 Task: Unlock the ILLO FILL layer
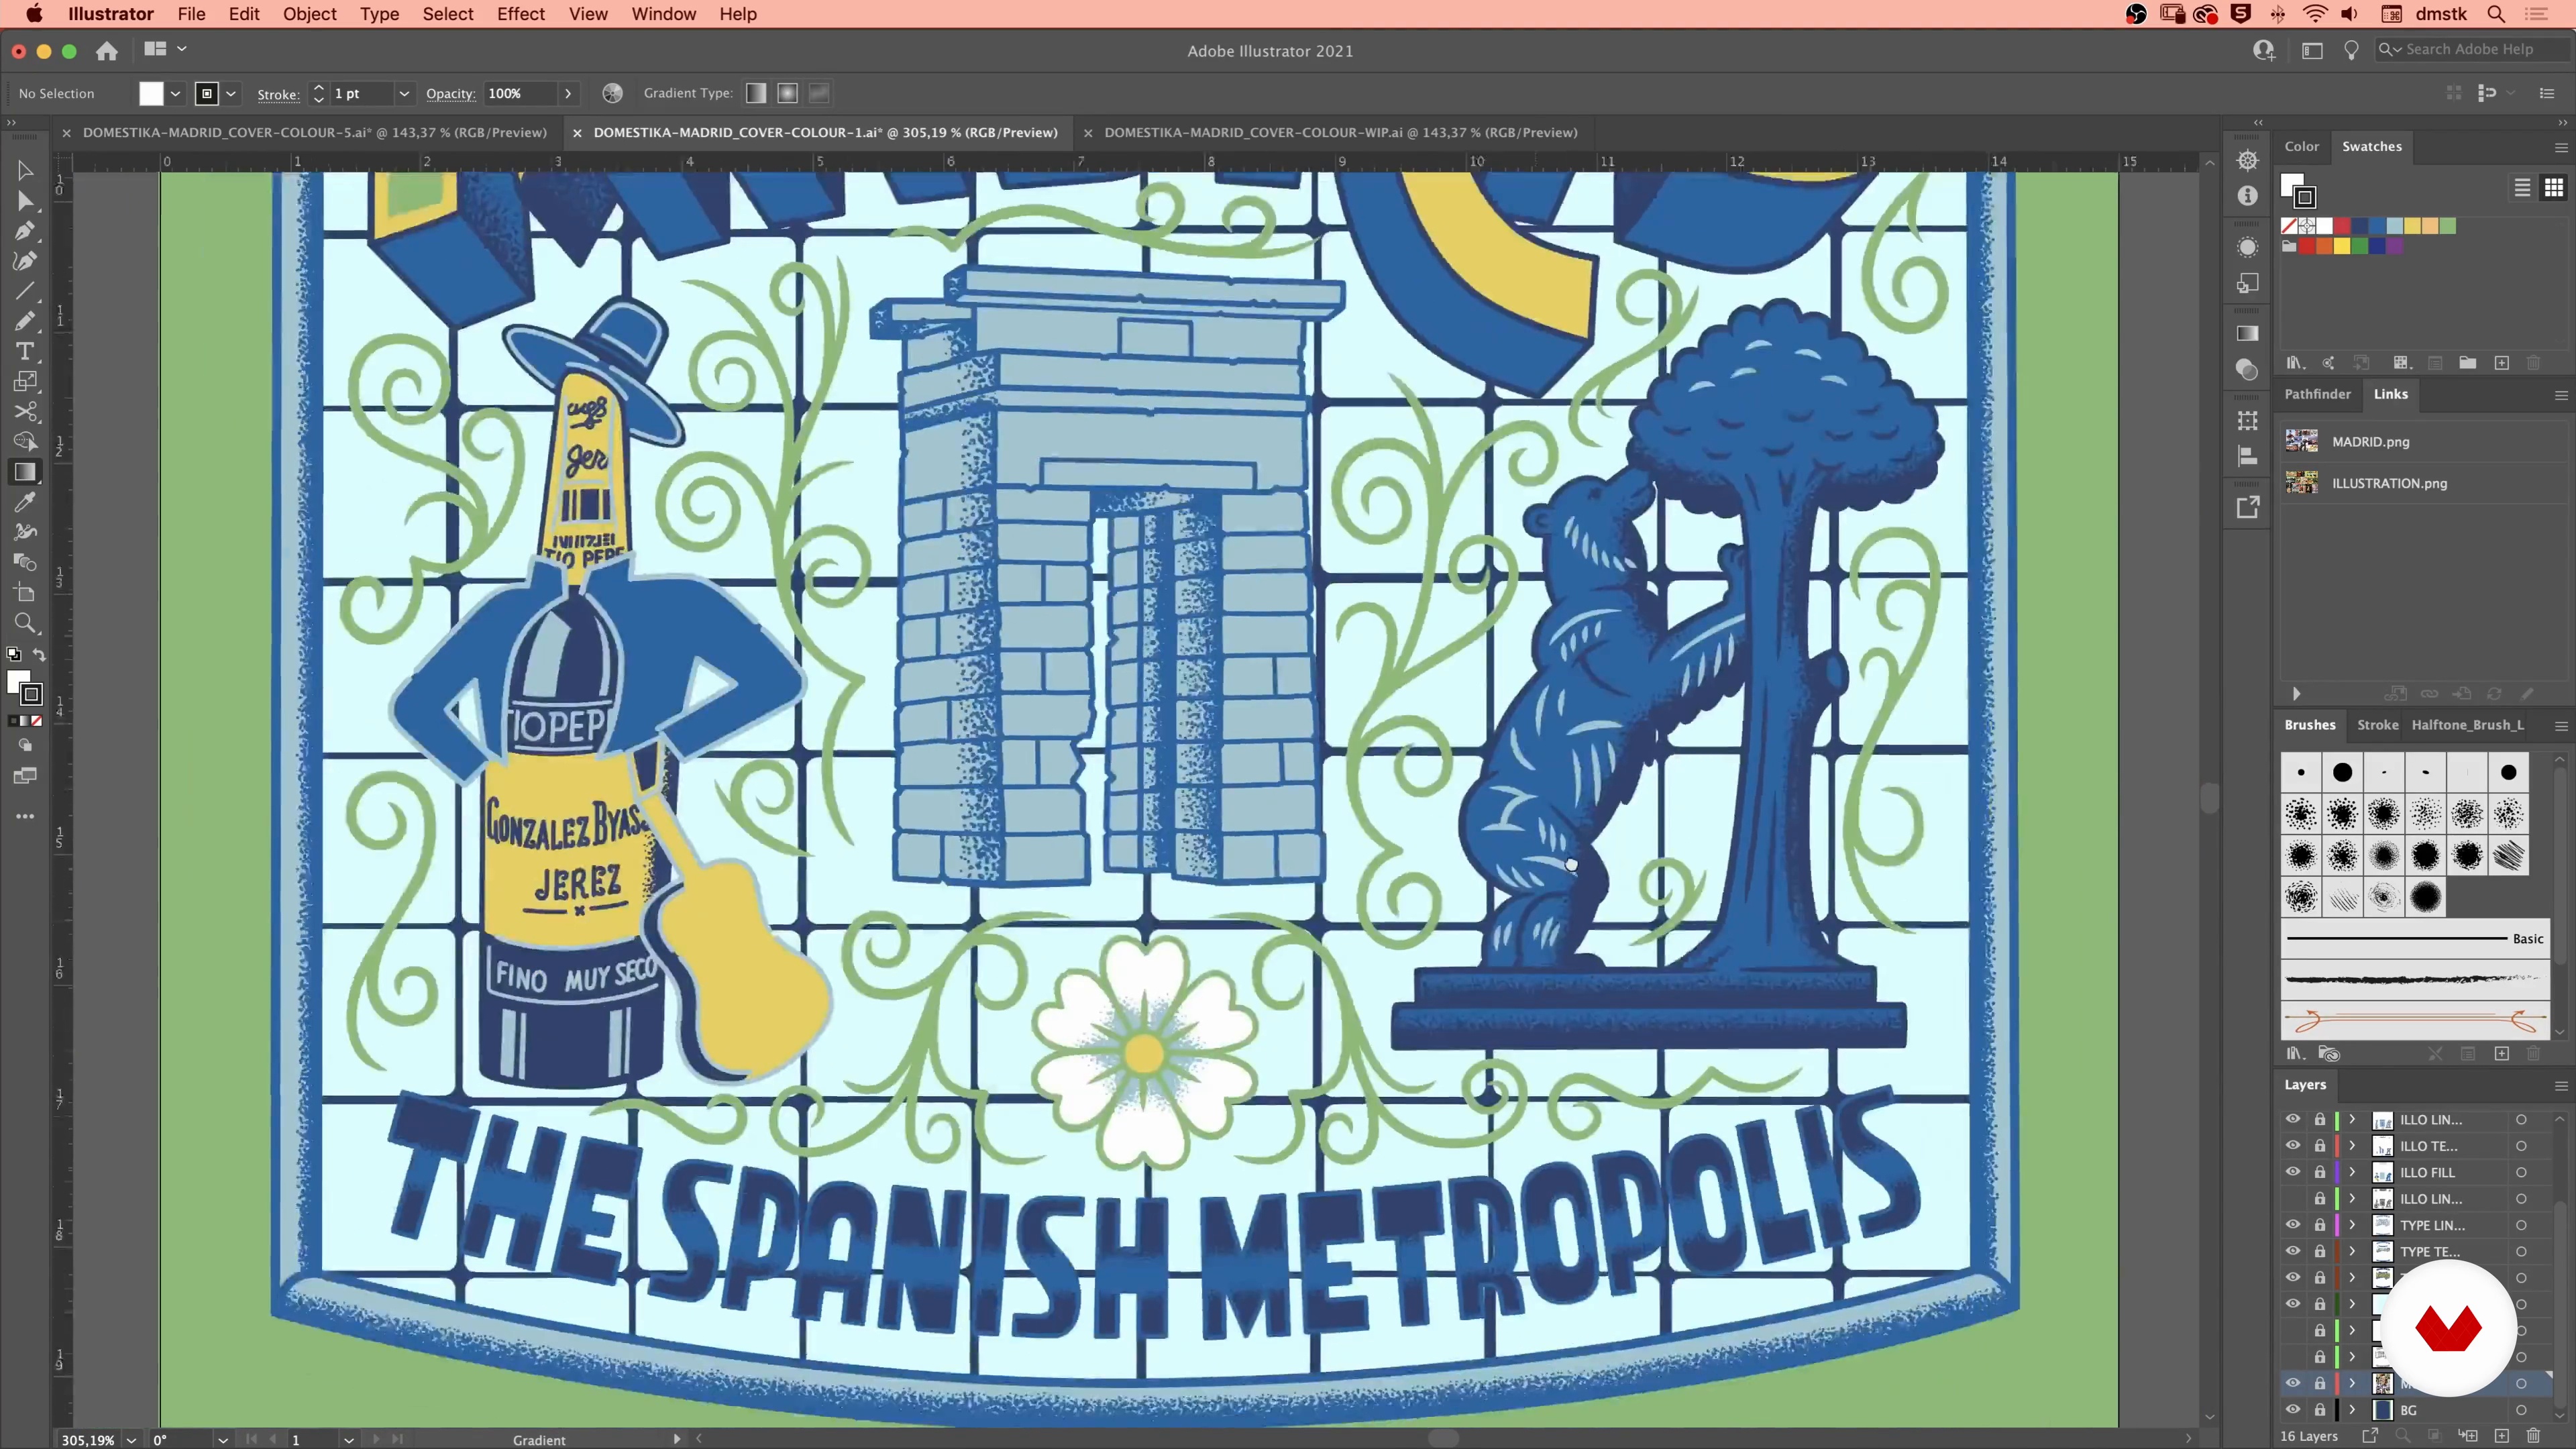pos(2320,1172)
